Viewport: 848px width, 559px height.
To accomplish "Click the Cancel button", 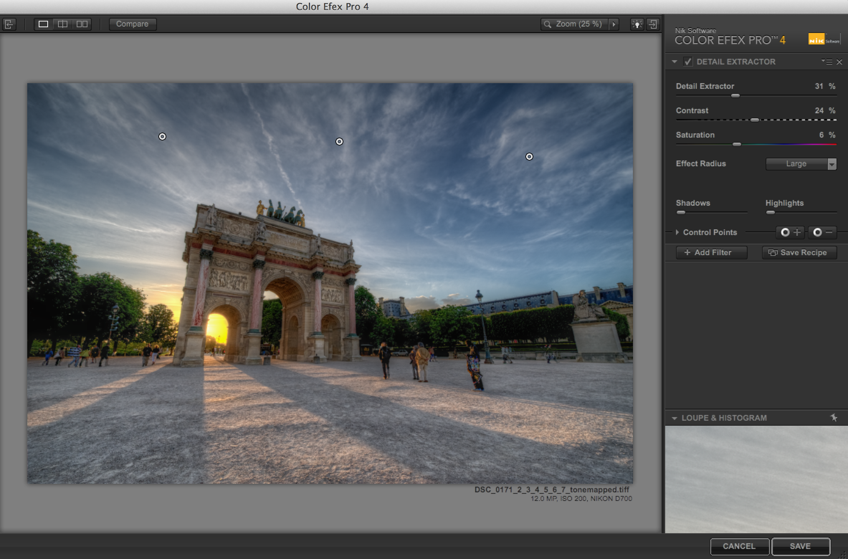I will 739,546.
